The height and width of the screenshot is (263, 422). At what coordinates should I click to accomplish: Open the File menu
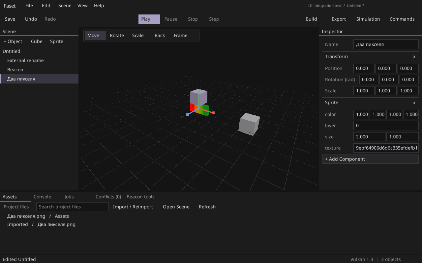[x=29, y=6]
